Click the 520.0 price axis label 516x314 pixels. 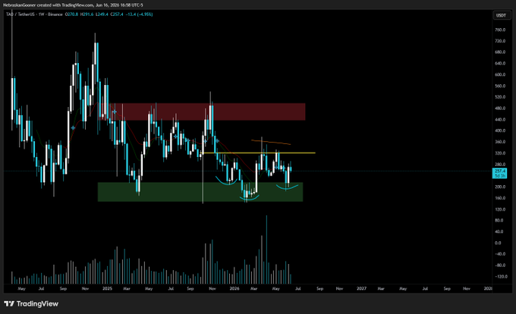500,97
